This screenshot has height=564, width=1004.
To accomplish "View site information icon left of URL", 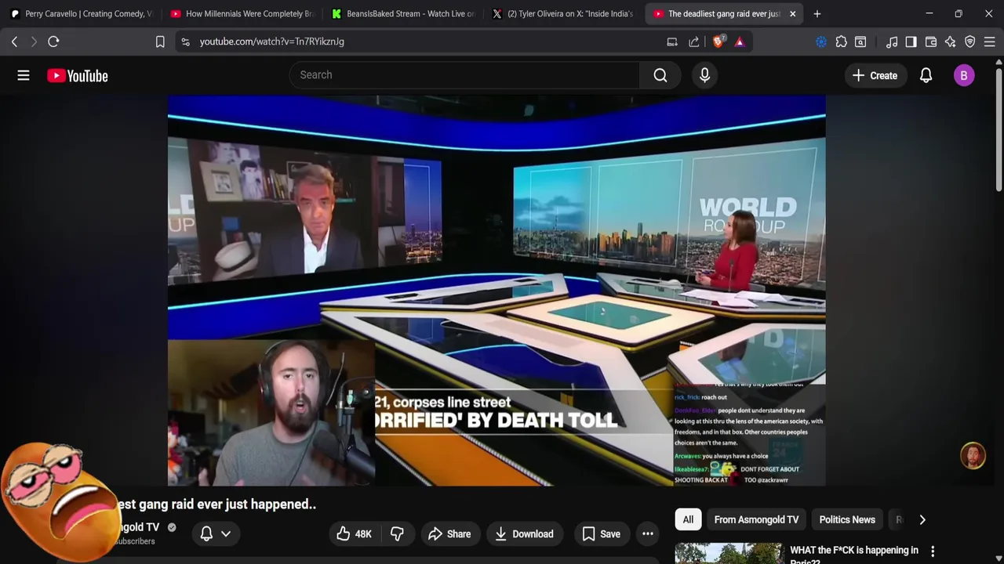I will [185, 42].
